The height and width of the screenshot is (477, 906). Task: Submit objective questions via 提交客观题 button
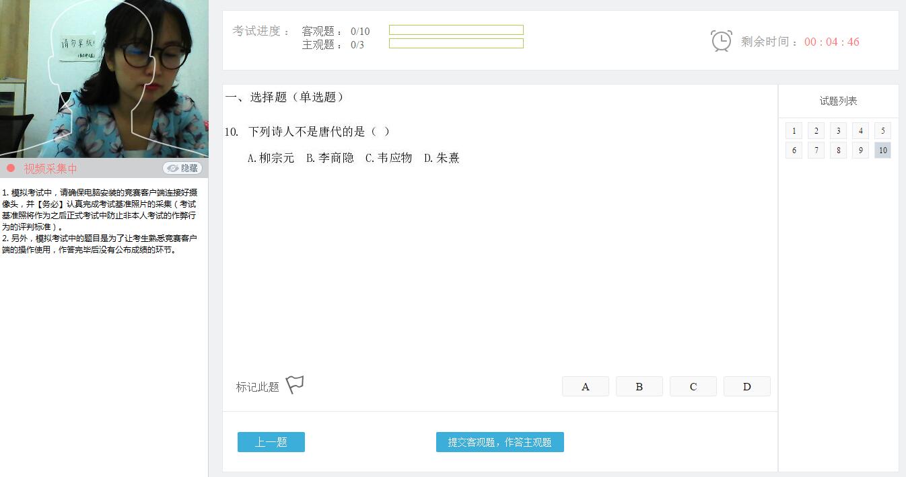[x=500, y=442]
